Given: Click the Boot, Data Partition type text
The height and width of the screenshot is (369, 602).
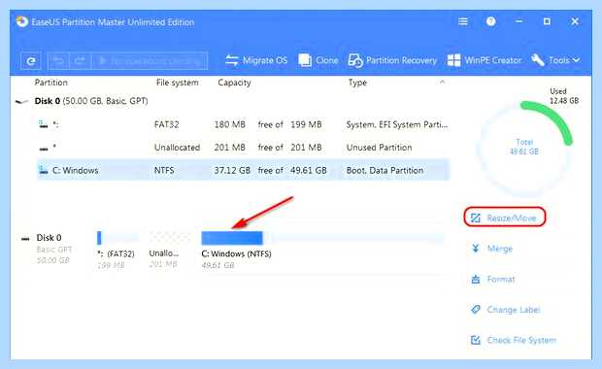Looking at the screenshot, I should 385,170.
